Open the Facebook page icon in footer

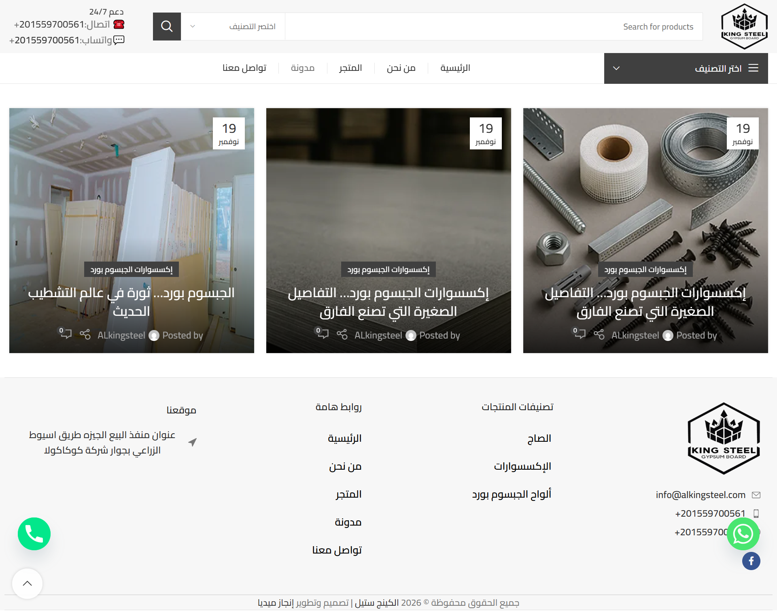pyautogui.click(x=751, y=561)
